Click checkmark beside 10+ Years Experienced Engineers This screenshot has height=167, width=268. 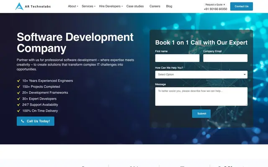click(x=18, y=81)
